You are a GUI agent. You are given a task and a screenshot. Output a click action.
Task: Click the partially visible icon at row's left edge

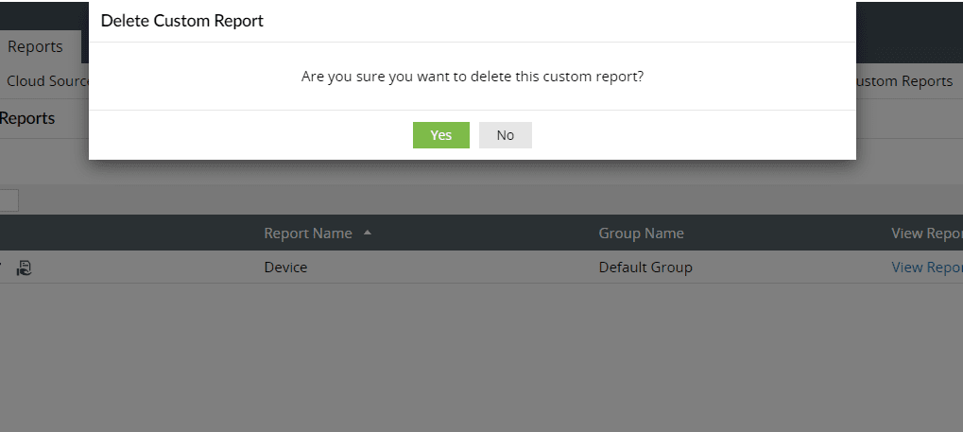[x=2, y=268]
